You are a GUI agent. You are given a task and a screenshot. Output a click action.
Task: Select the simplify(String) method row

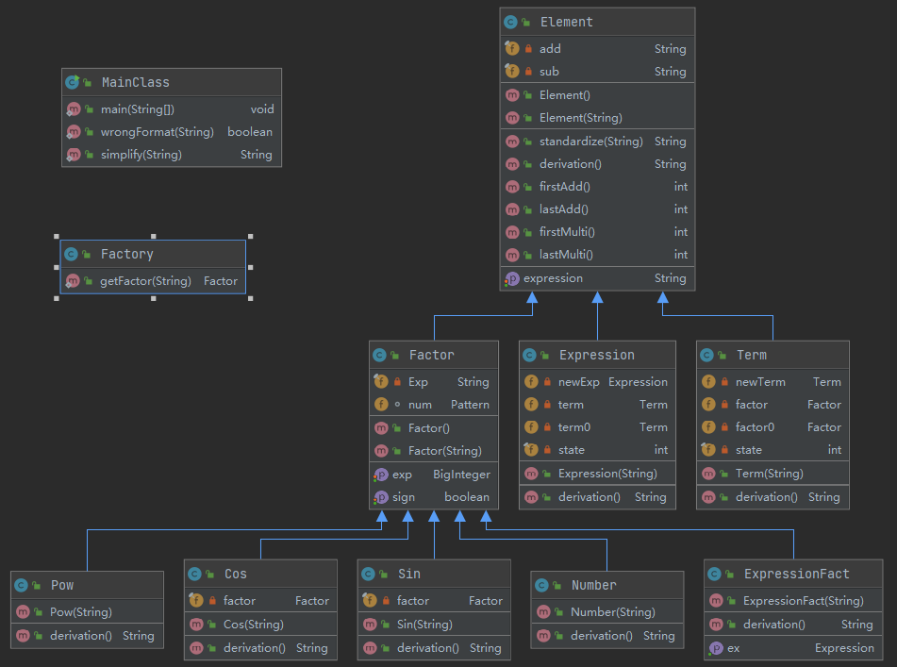(172, 155)
